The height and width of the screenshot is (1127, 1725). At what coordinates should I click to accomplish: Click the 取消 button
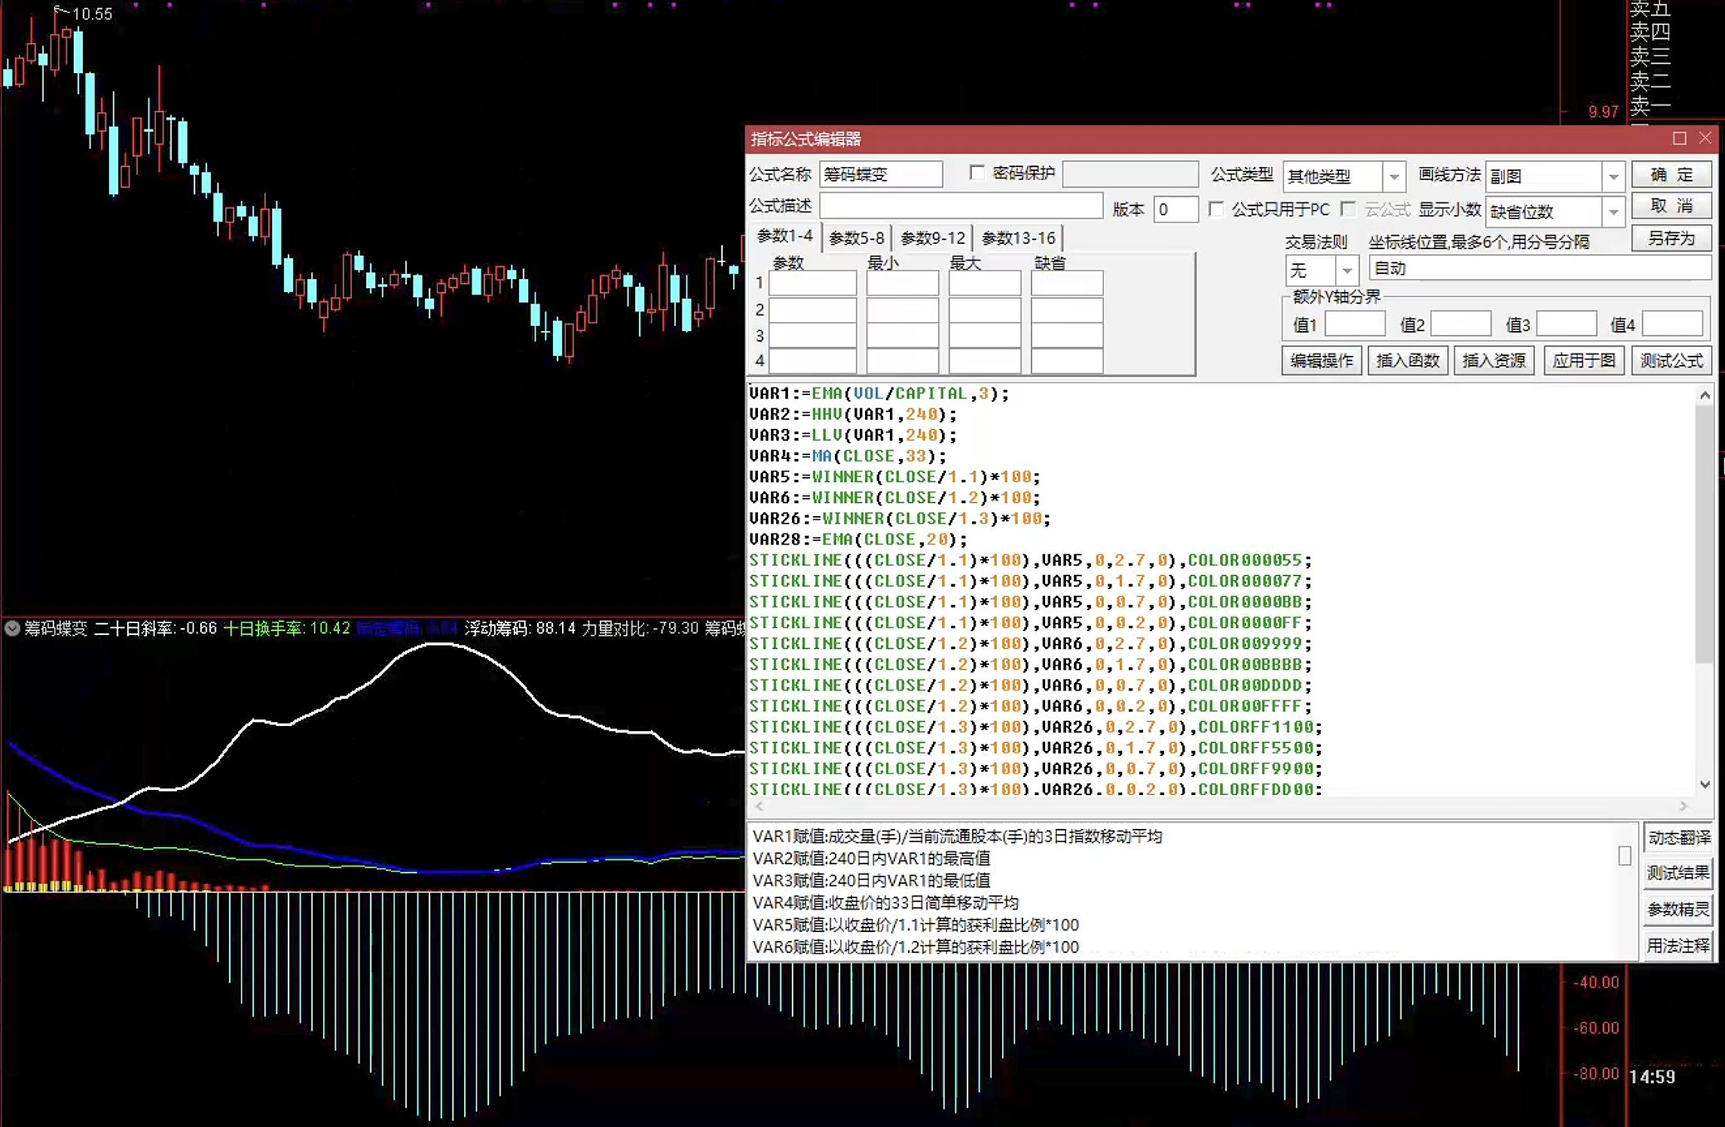[1671, 206]
